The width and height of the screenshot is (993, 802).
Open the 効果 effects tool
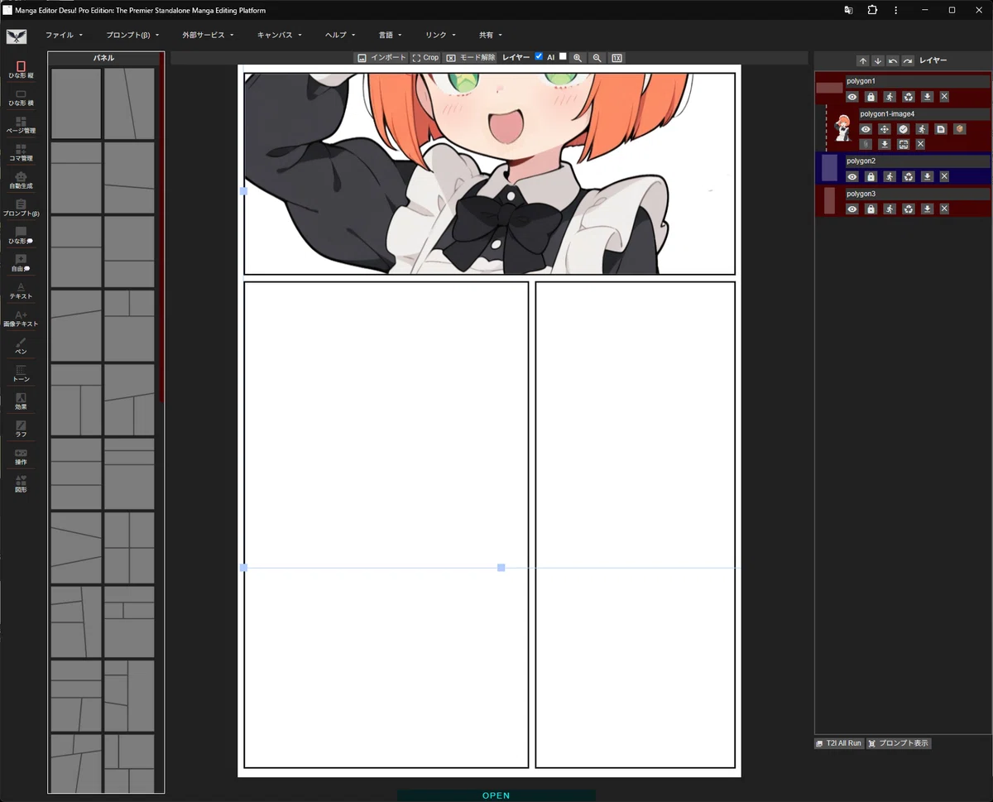(21, 401)
